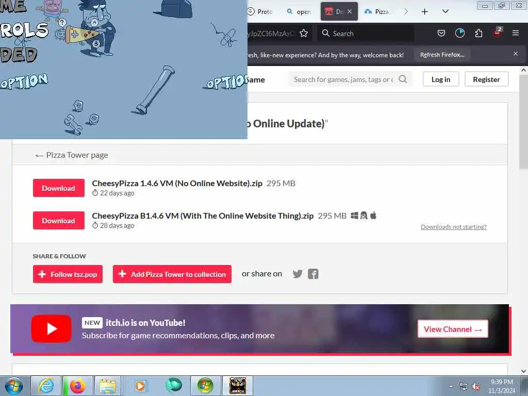The image size is (528, 396).
Task: Click the itch.io Log in button
Action: coord(441,79)
